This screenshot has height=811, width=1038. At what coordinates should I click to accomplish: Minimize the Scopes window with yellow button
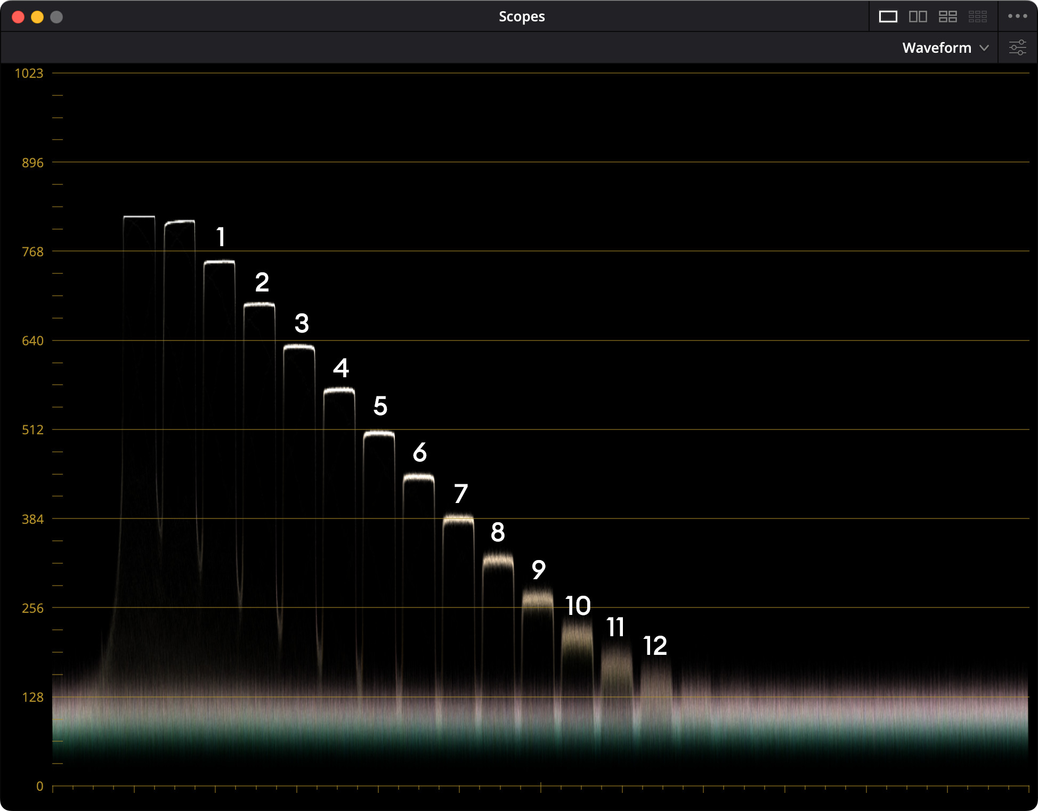37,17
